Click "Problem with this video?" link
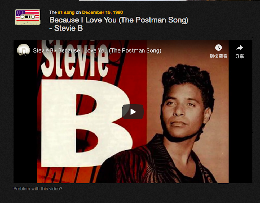The width and height of the screenshot is (260, 203). tap(38, 189)
